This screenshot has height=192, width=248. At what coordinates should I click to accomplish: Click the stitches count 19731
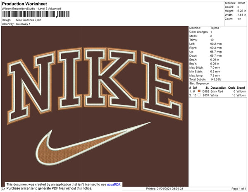(241, 3)
